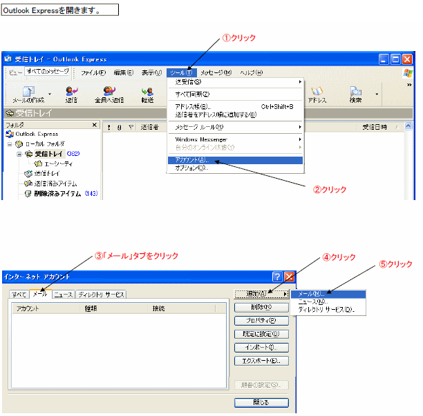The width and height of the screenshot is (423, 416).
Task: Click message list scroll up arrow
Action: click(x=408, y=126)
